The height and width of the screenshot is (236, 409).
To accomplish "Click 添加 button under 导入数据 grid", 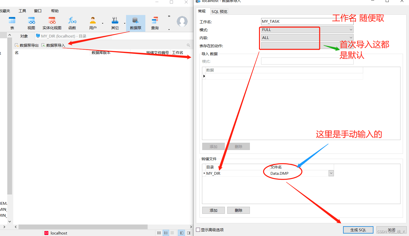I will coord(214,146).
